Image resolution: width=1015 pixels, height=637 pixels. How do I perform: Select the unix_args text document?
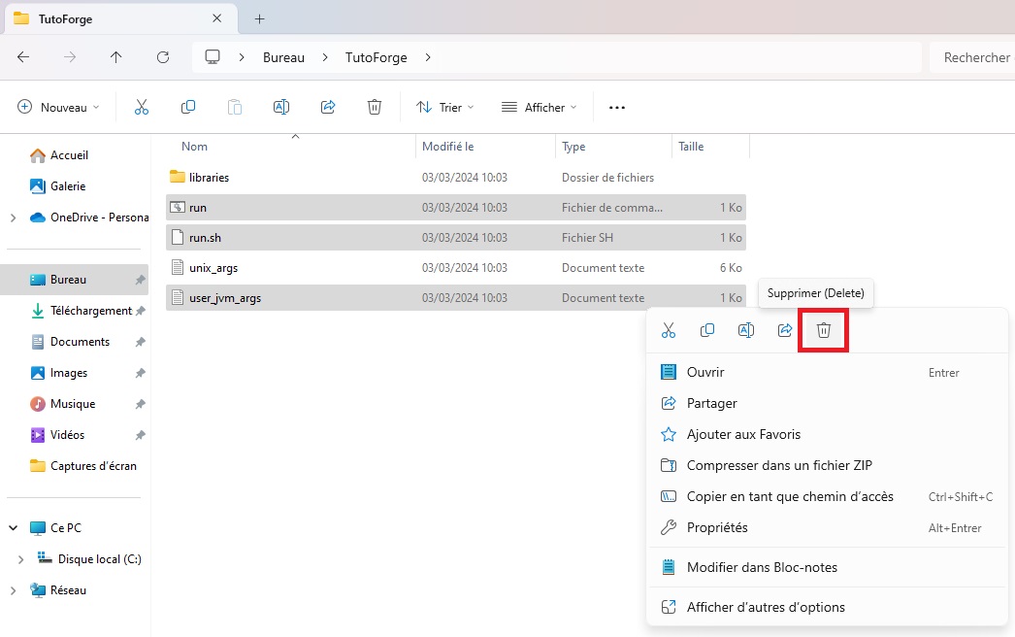click(x=456, y=268)
